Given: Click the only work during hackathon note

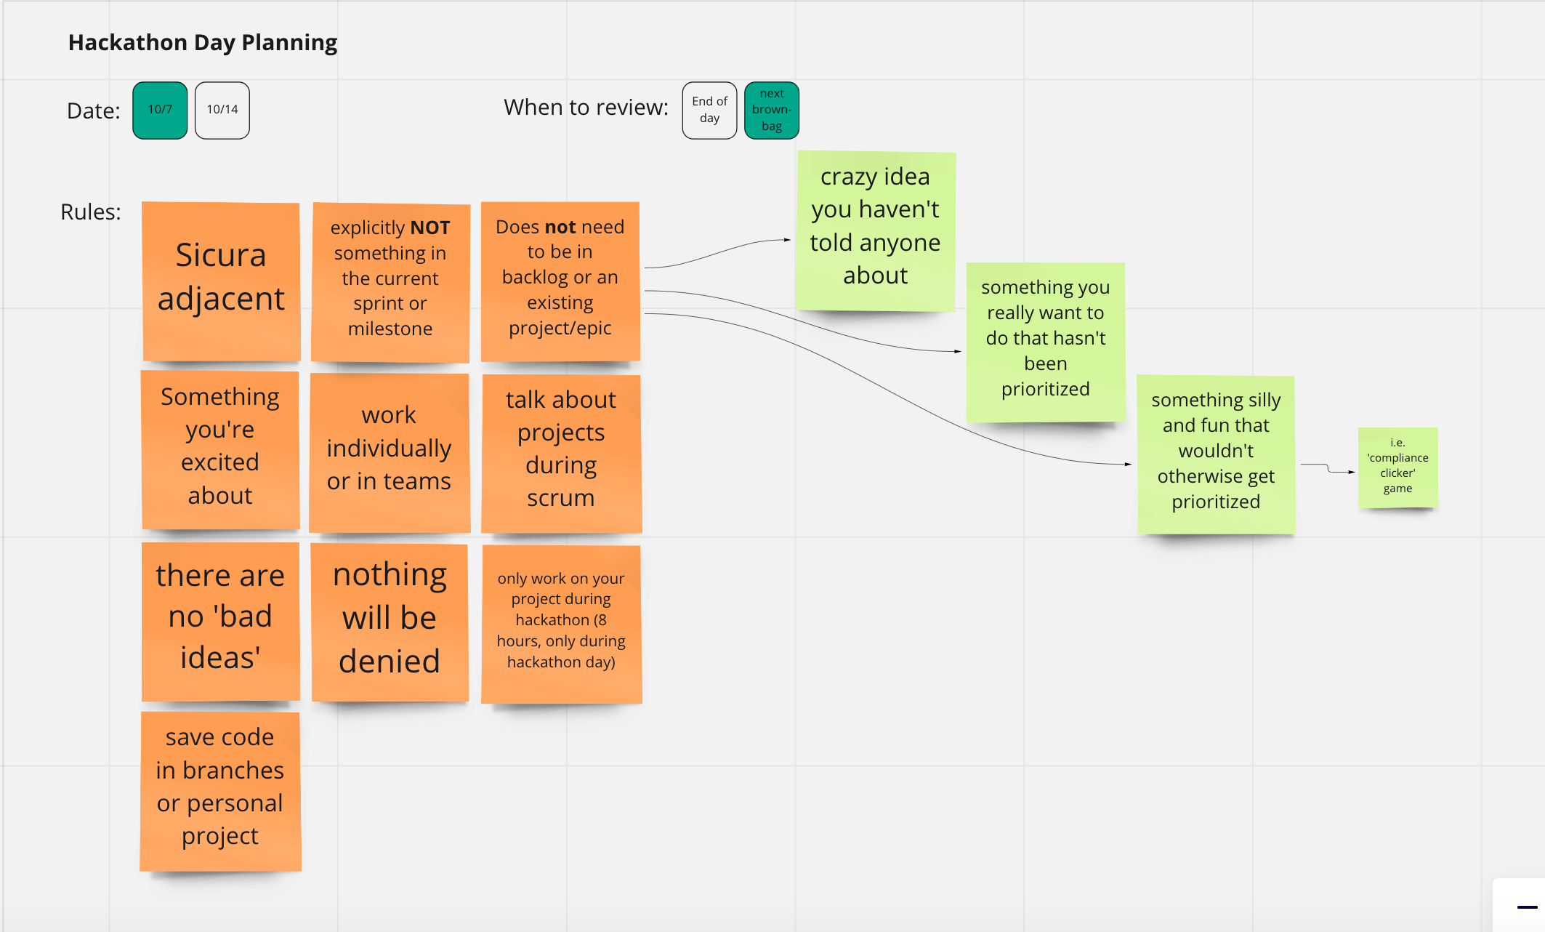Looking at the screenshot, I should click(560, 623).
